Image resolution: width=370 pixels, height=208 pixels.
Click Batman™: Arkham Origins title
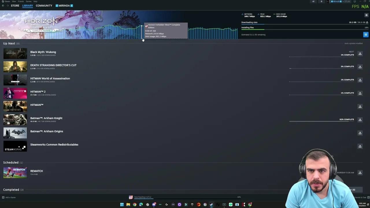tap(47, 131)
